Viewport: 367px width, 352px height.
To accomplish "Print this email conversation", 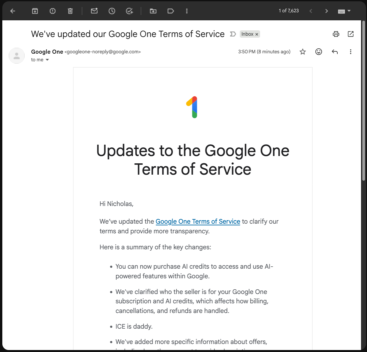I will click(336, 34).
